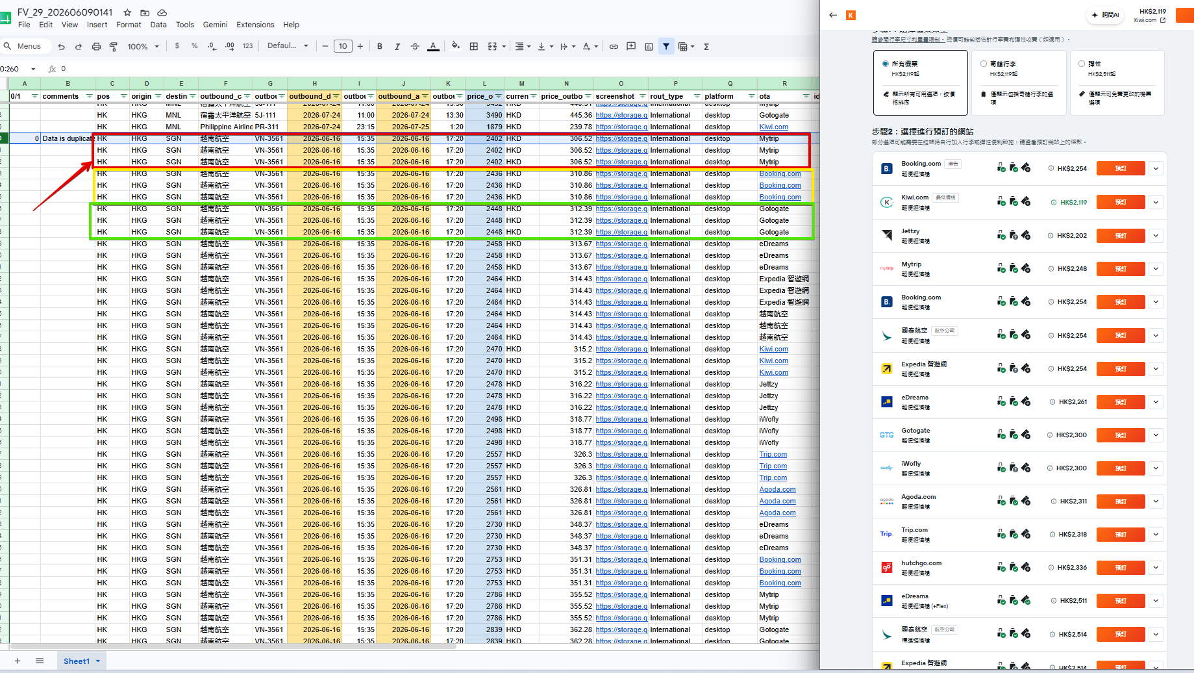Open the Data menu
The width and height of the screenshot is (1194, 673).
tap(158, 25)
